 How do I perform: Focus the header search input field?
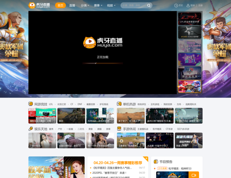click(134, 5)
